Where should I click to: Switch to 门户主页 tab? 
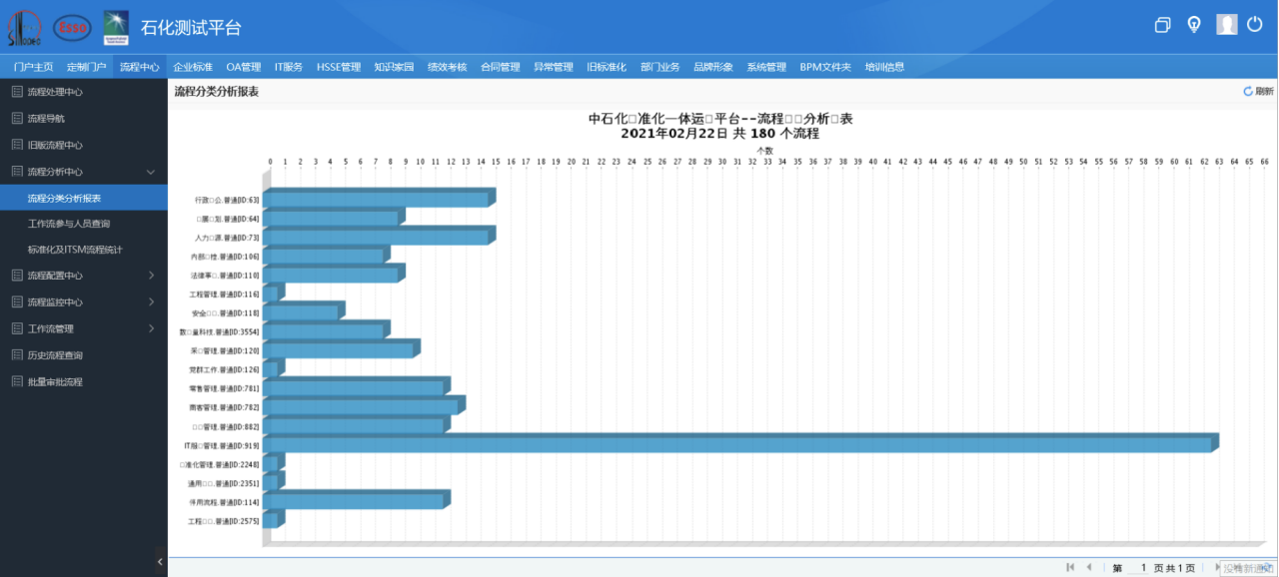point(34,67)
